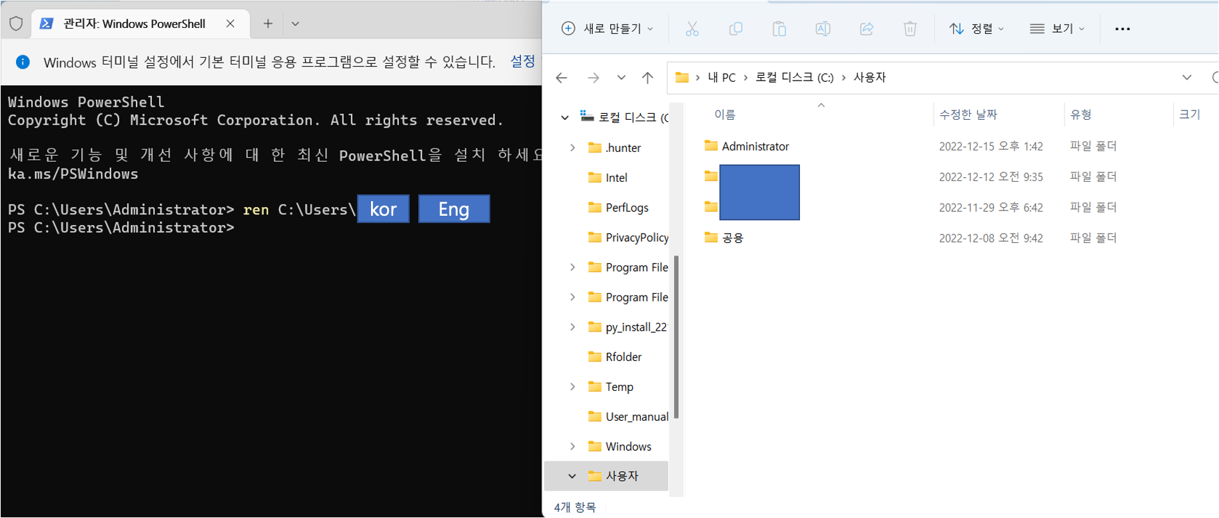Click the 4개 항목 status bar text

tap(575, 507)
